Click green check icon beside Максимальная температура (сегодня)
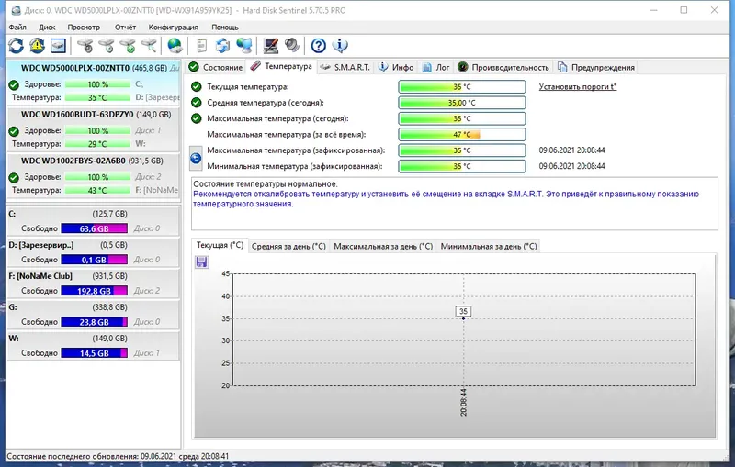The width and height of the screenshot is (735, 467). [x=197, y=118]
